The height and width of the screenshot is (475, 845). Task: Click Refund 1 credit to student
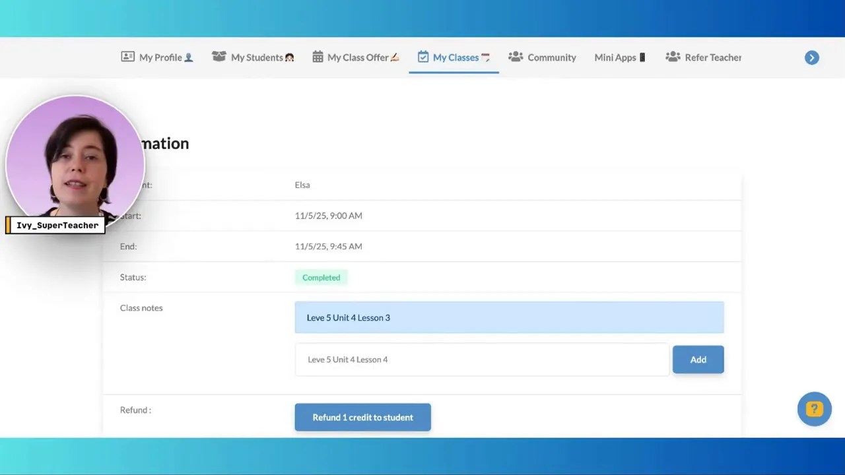[362, 417]
